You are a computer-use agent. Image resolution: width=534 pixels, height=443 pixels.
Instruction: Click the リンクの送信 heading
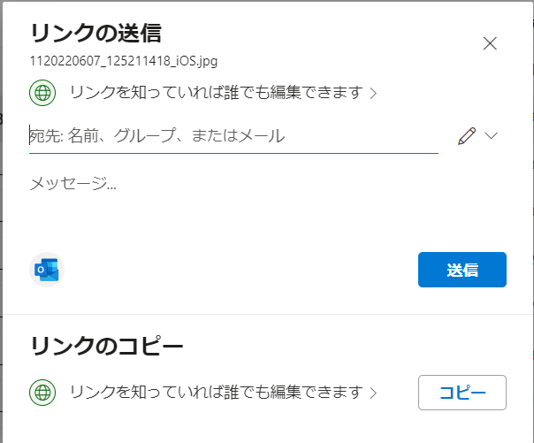pos(95,33)
